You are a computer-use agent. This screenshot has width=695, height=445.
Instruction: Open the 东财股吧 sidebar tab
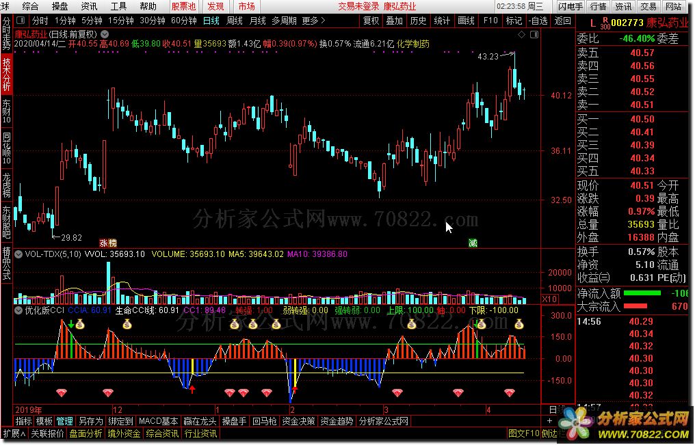(6, 222)
